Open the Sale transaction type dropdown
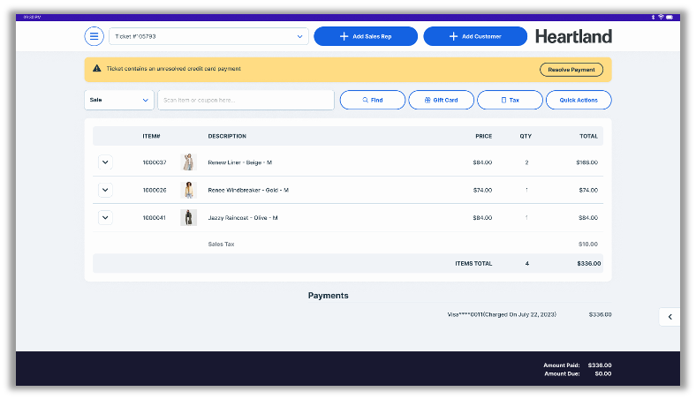 click(120, 101)
